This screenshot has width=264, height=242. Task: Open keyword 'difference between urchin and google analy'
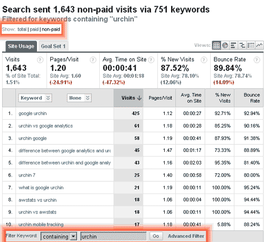point(64,163)
